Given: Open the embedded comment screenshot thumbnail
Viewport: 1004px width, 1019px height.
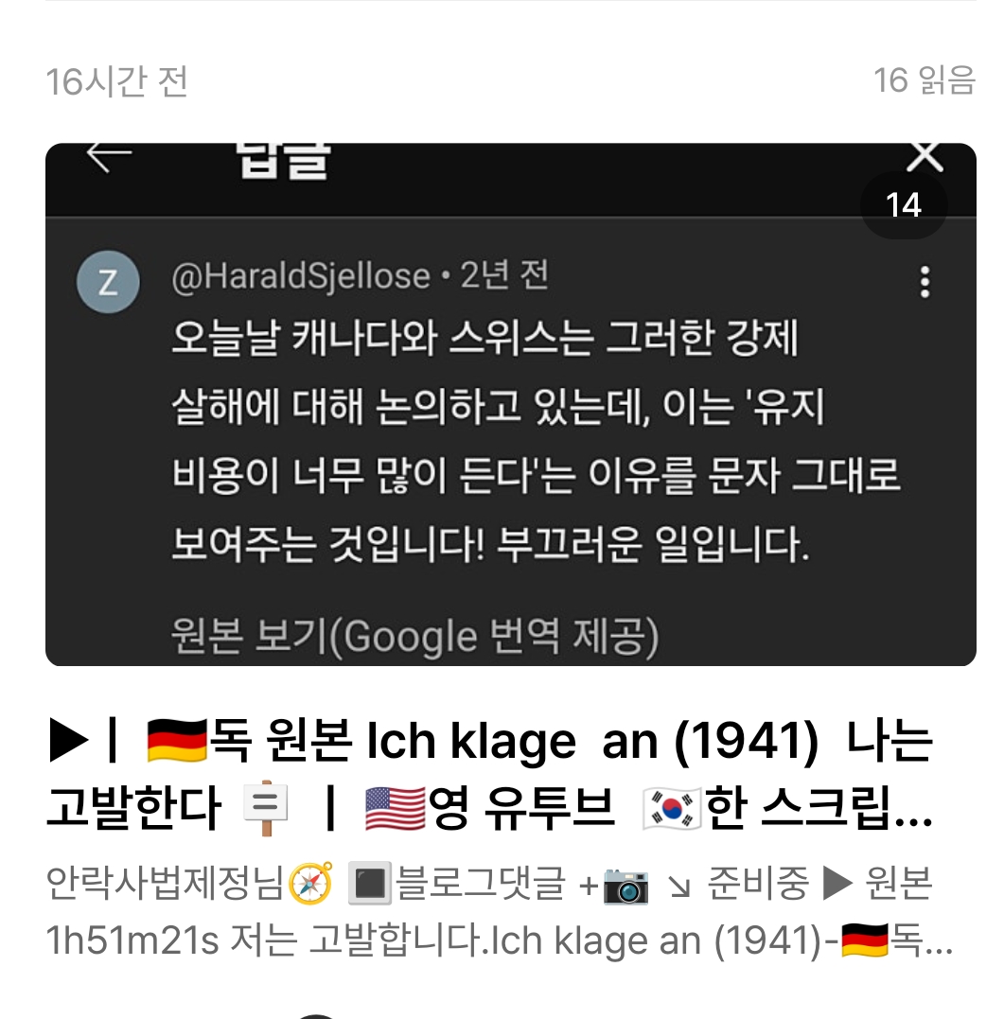Looking at the screenshot, I should coord(511,404).
